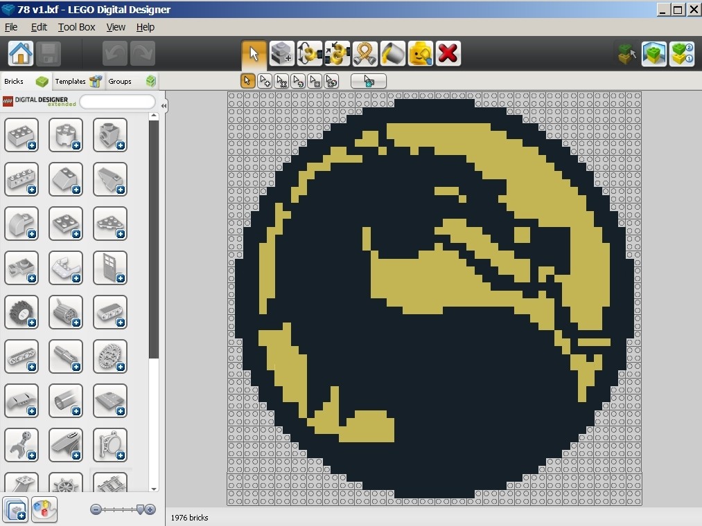Go to Home screen icon
Image resolution: width=702 pixels, height=526 pixels.
point(21,54)
